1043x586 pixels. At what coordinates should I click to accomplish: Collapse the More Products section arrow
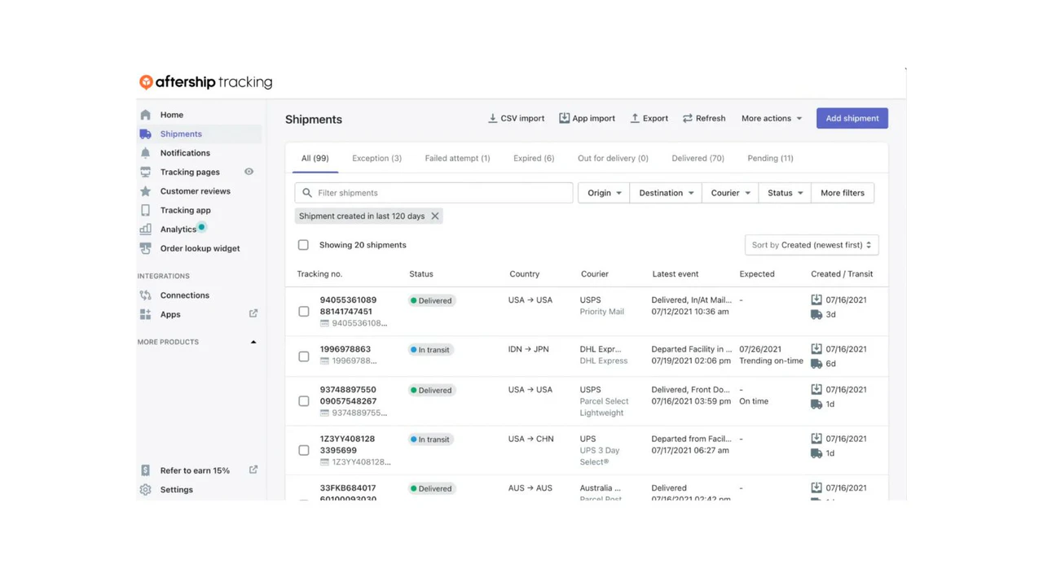(253, 342)
